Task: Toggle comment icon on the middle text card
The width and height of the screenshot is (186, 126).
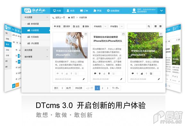Action: [95, 74]
